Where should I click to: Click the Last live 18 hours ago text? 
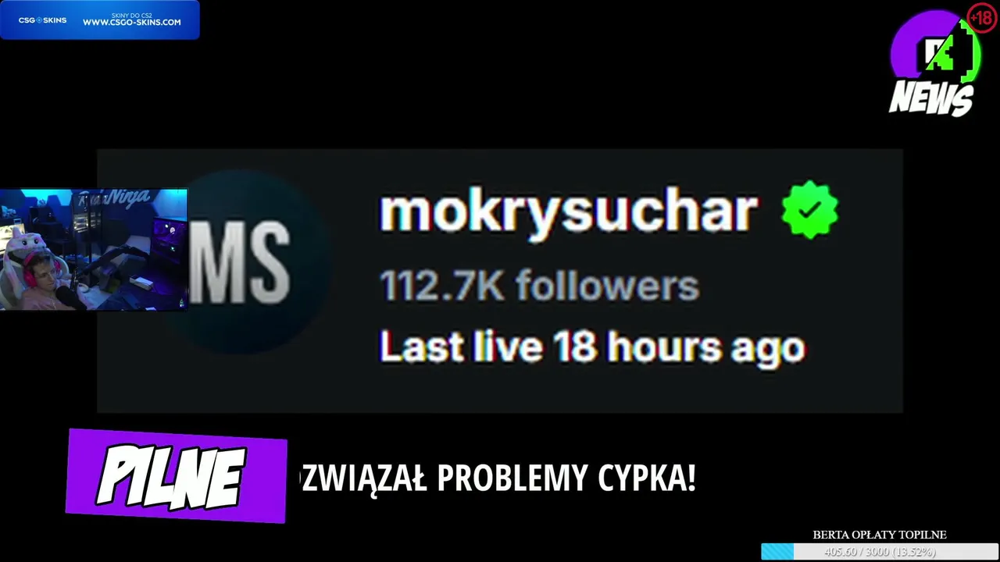click(x=591, y=347)
